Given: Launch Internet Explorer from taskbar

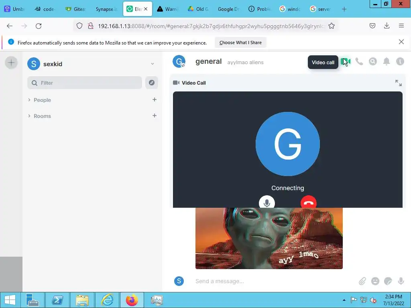Looking at the screenshot, I should 107,300.
